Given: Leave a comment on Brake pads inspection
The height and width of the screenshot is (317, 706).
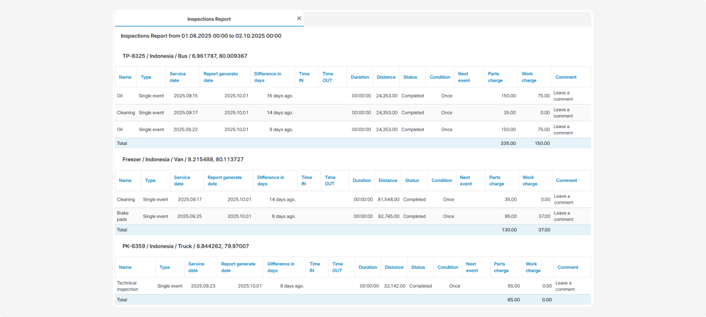Looking at the screenshot, I should coord(563,216).
